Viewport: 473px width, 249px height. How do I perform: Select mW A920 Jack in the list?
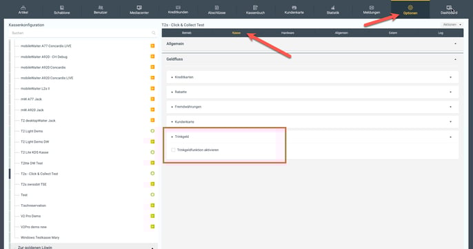[32, 110]
